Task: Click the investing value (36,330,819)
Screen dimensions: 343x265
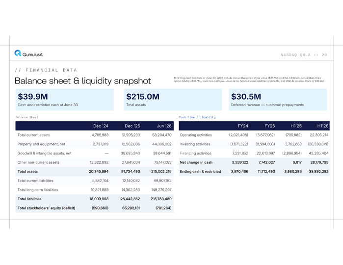Action: coord(318,144)
